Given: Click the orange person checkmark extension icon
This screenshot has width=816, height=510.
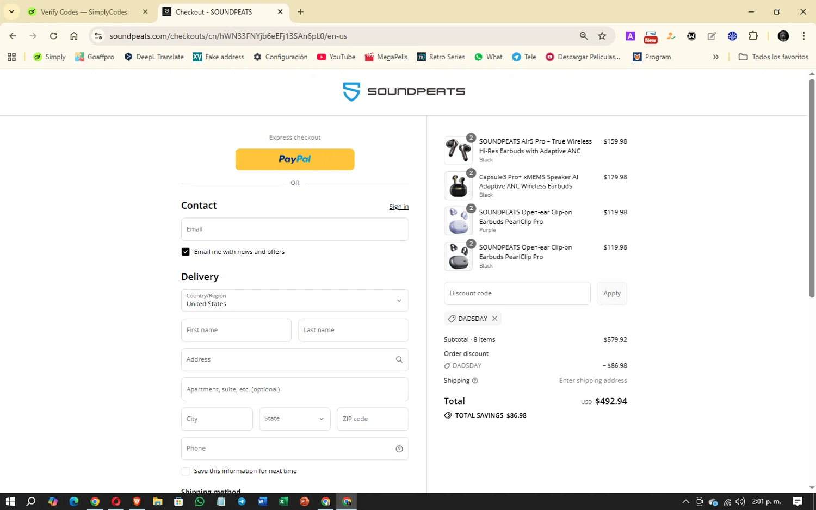Looking at the screenshot, I should point(671,36).
